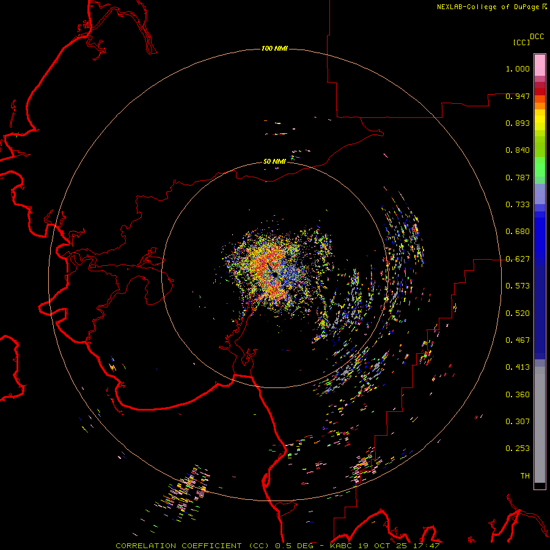Click the 0.893 color scale value
The width and height of the screenshot is (550, 550).
[x=518, y=123]
